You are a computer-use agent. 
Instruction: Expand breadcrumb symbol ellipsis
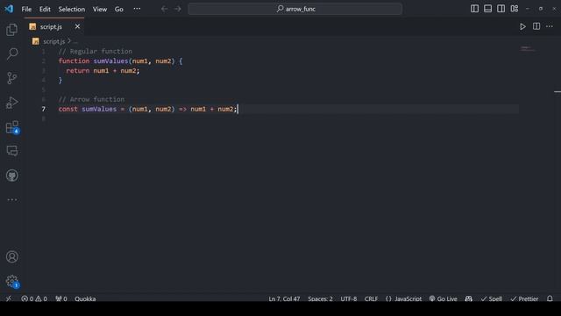coord(75,42)
